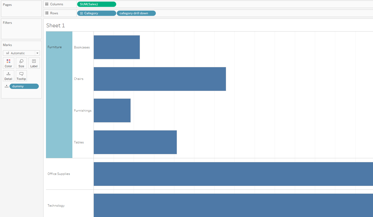Select the dummy pill on Marks
The width and height of the screenshot is (373, 217).
coord(24,86)
